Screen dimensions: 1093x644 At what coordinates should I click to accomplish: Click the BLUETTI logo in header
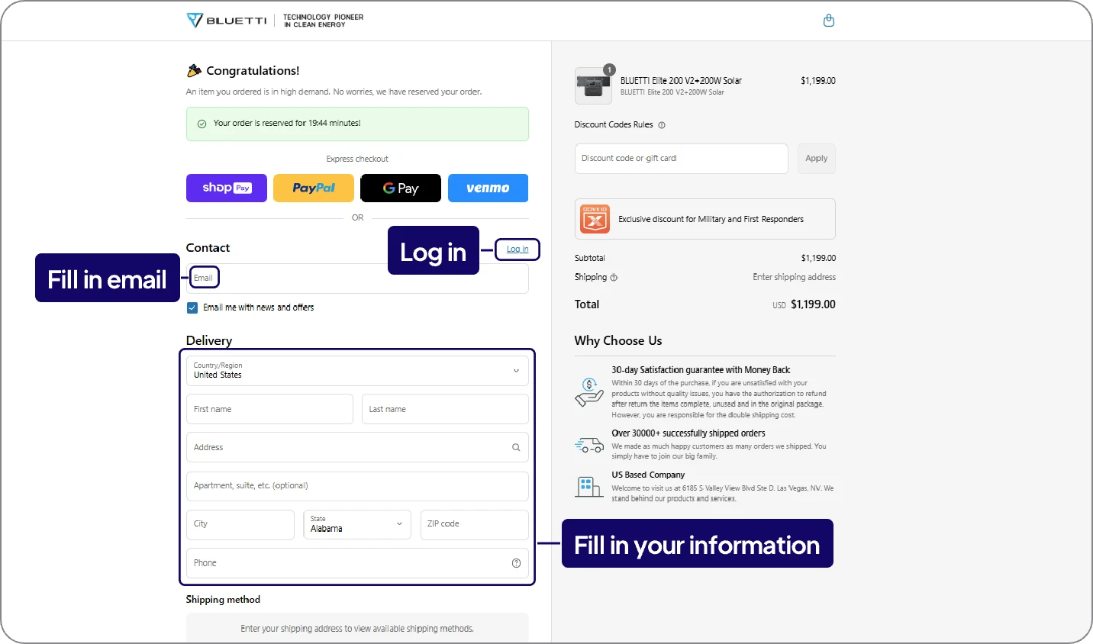coord(227,21)
